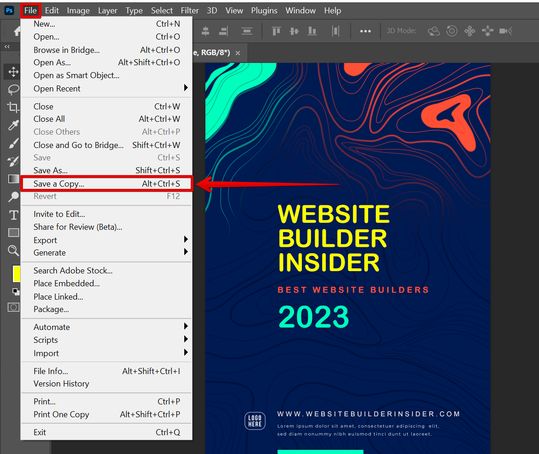Screen dimensions: 539x454
Task: Open the Filter menu
Action: [189, 10]
